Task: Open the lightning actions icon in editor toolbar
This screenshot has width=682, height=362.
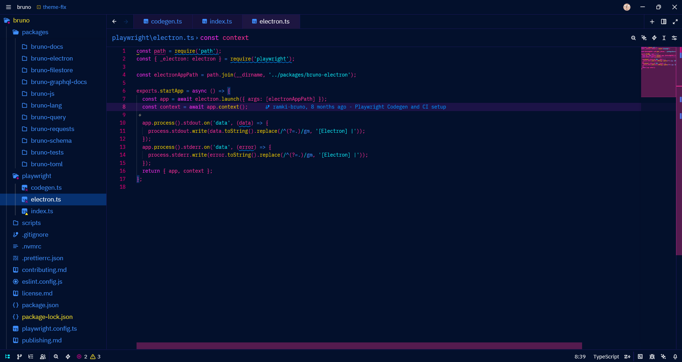Action: tap(654, 38)
